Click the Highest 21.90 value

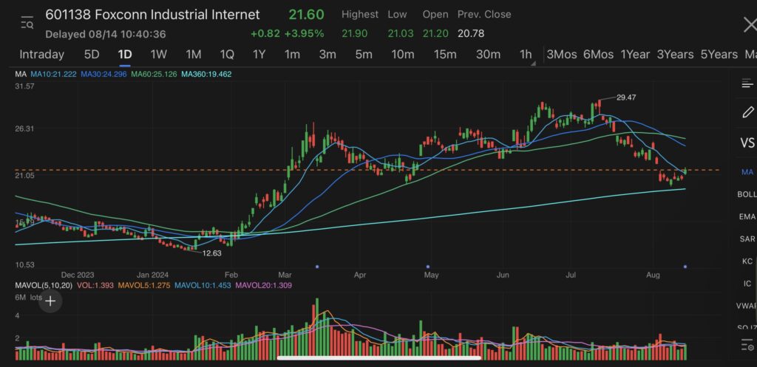click(x=354, y=34)
